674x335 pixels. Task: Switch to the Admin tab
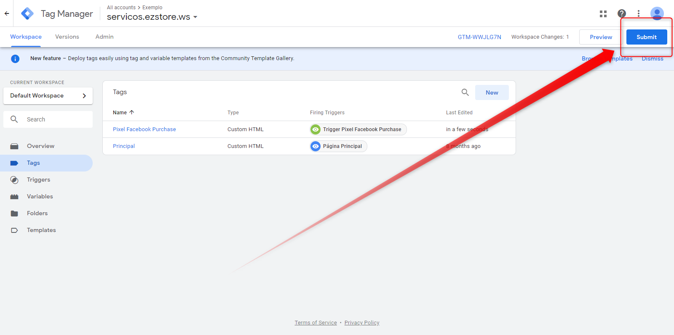click(x=104, y=37)
